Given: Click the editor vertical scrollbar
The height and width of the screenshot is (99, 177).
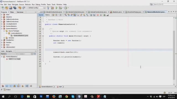Looking at the screenshot, I should pos(174,55).
